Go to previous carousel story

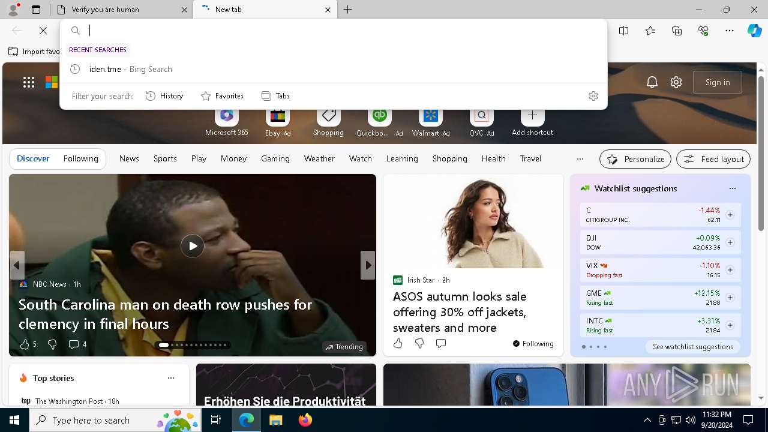17,265
